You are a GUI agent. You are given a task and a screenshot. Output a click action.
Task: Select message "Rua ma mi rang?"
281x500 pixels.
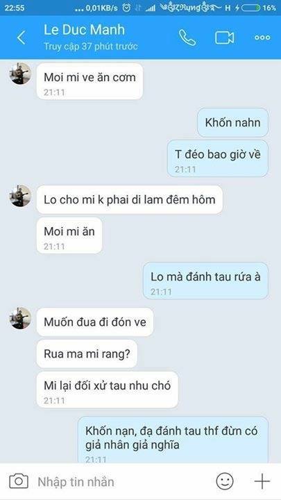pos(87,353)
